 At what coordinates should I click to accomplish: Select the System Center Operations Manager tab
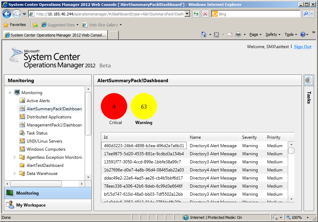click(55, 35)
